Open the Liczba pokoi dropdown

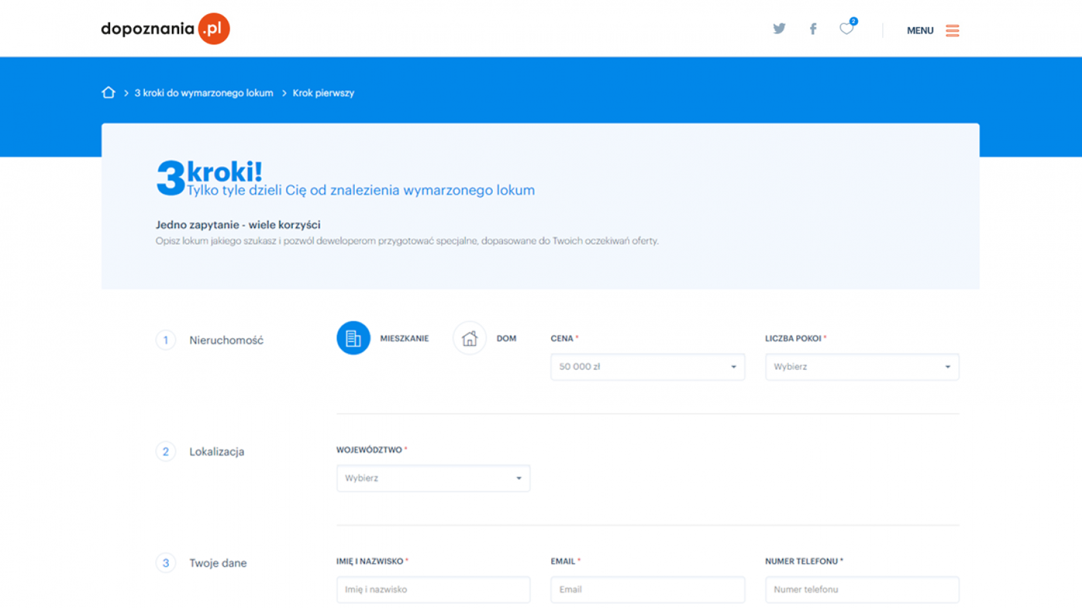coord(862,366)
